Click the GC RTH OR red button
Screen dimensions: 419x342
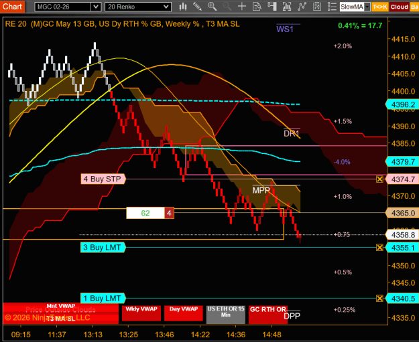(268, 315)
